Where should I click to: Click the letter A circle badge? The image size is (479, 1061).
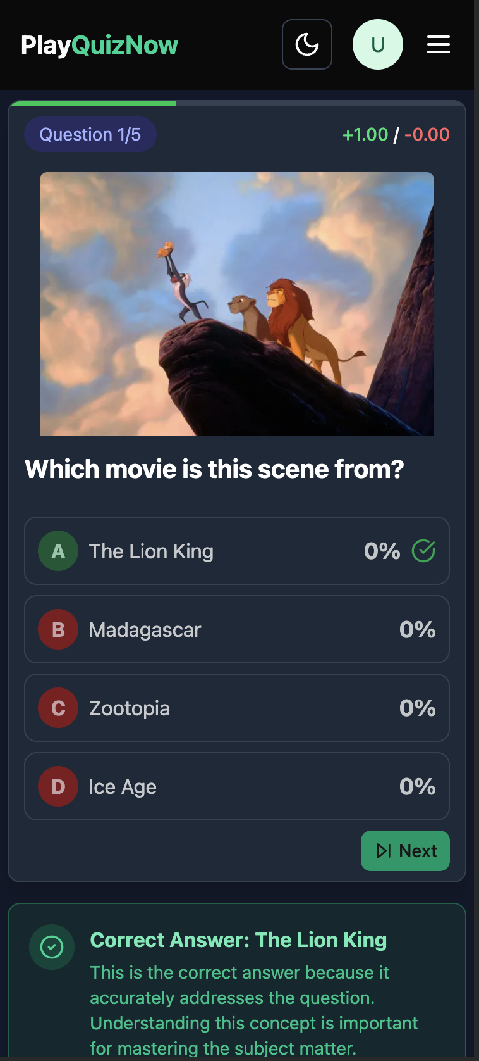pyautogui.click(x=58, y=551)
